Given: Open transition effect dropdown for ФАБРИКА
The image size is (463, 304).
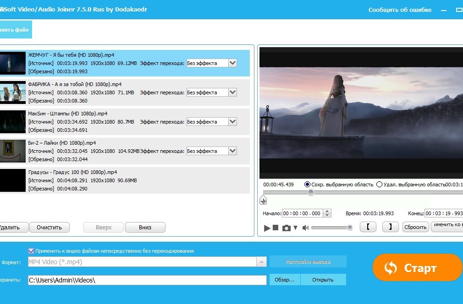Looking at the screenshot, I should click(233, 92).
